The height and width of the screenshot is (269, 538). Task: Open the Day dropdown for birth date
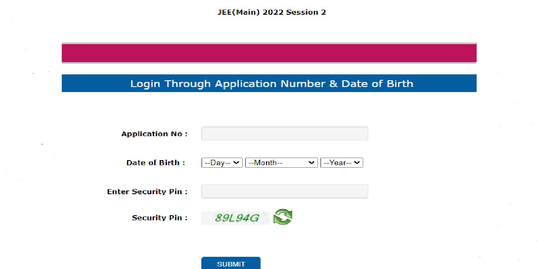[x=222, y=163]
